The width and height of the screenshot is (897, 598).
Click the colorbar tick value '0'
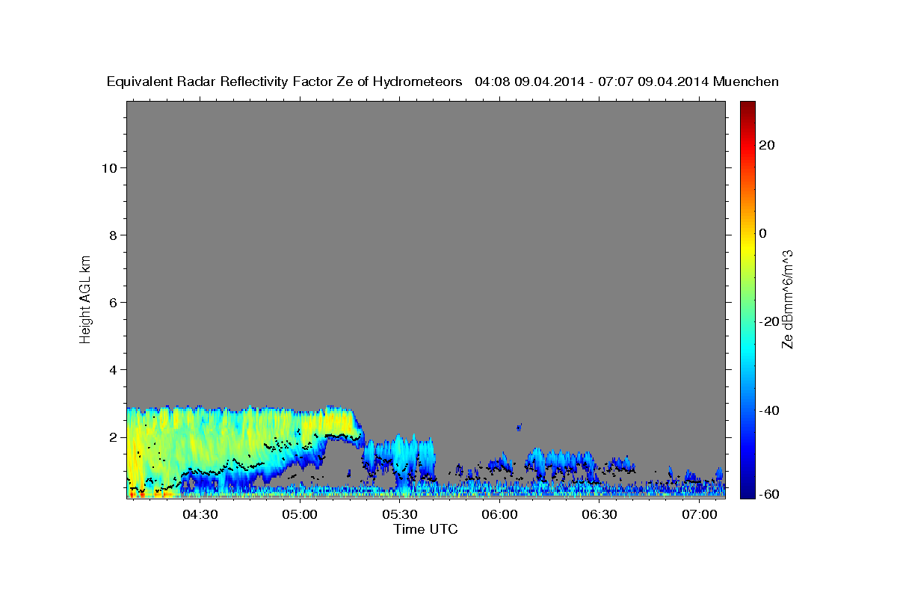point(763,233)
